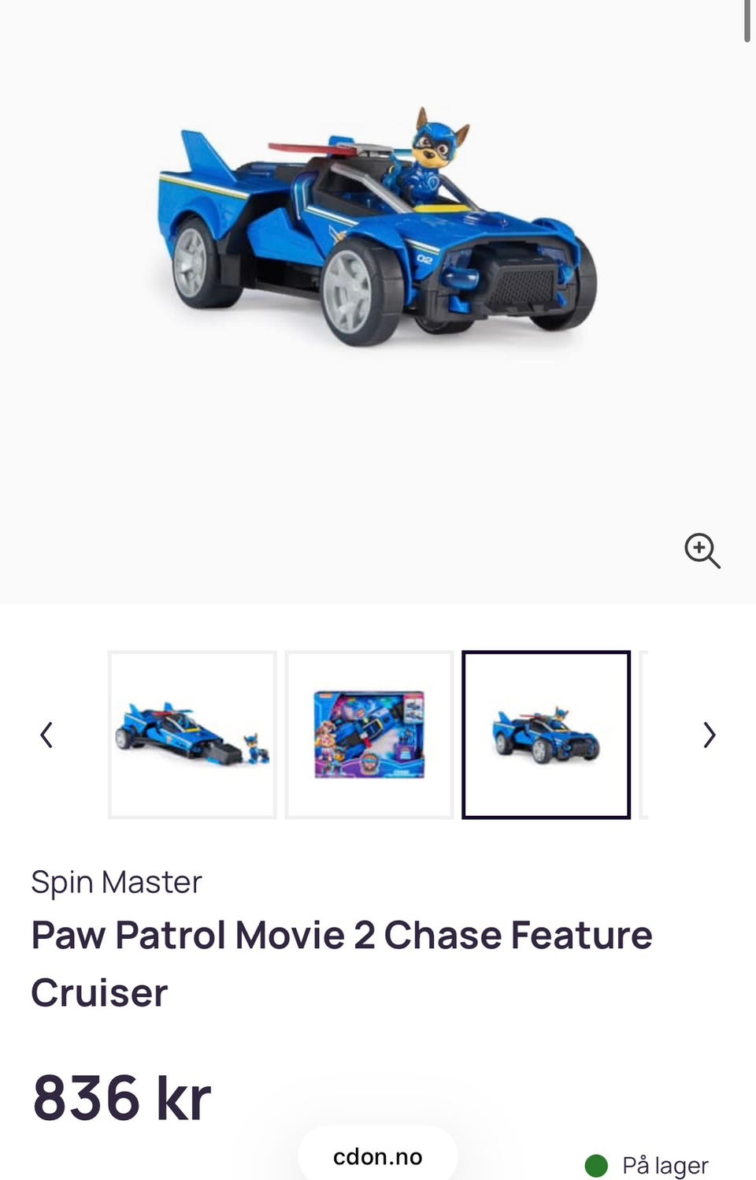Click the cruiser's rear fin in main image
Viewport: 756px width, 1180px height.
point(206,154)
